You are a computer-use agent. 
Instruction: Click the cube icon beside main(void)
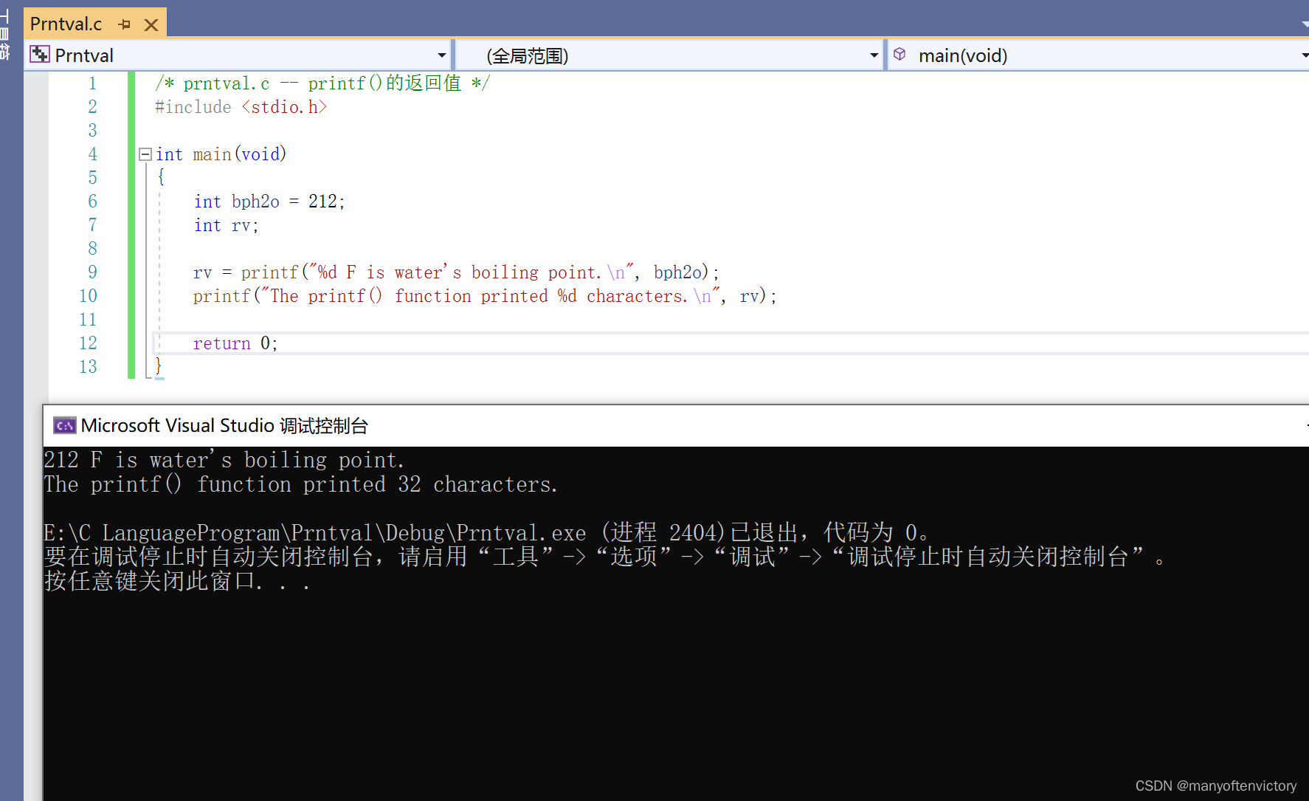[x=899, y=54]
